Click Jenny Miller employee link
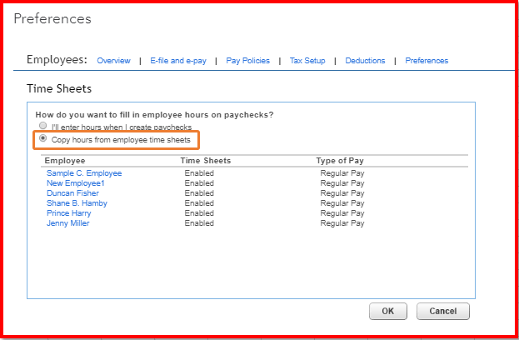Screen dimensions: 519x340 coord(67,223)
